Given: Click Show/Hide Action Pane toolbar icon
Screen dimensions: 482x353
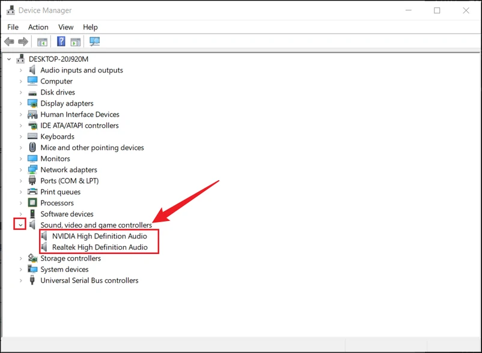Looking at the screenshot, I should pyautogui.click(x=75, y=42).
